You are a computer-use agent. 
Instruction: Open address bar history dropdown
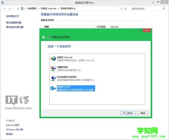[x=121, y=9]
